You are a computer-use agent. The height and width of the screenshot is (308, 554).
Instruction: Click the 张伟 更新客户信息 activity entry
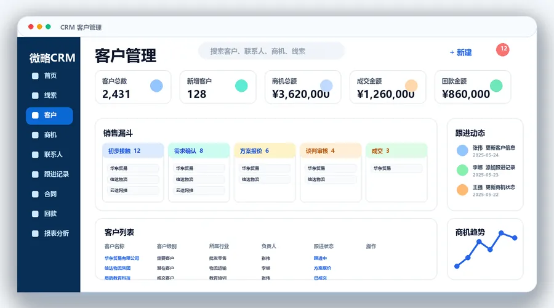pos(486,151)
